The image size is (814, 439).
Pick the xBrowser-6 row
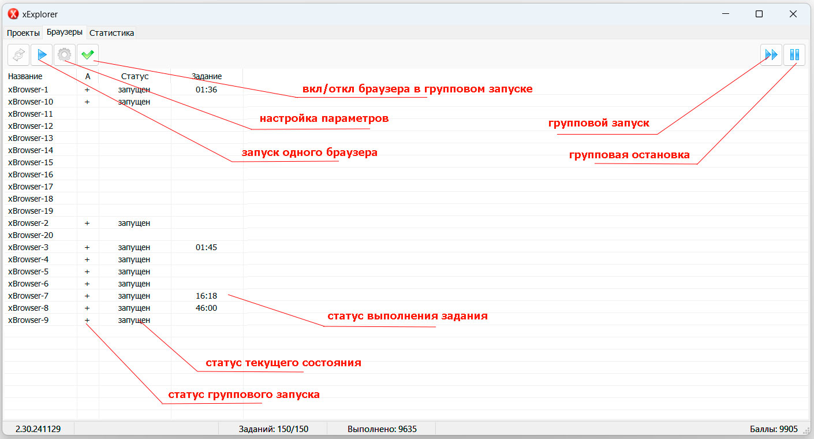click(124, 284)
